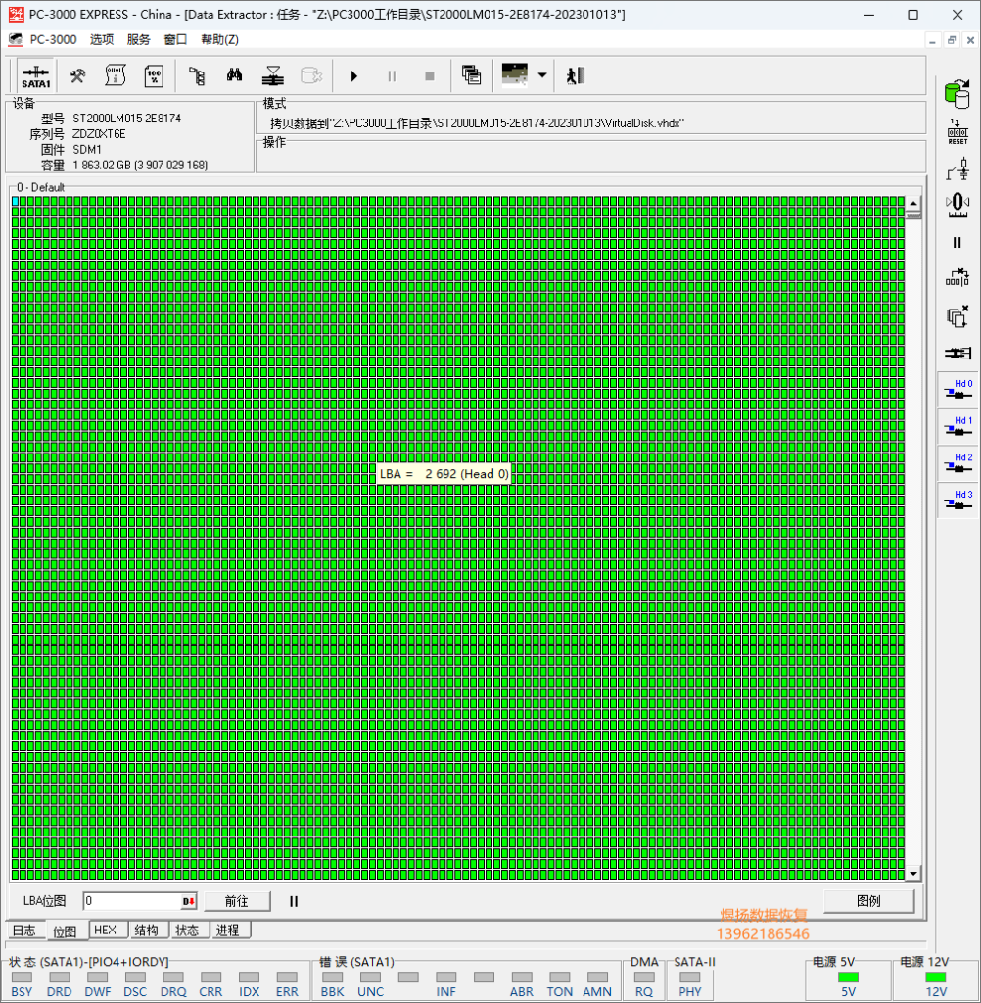Screen dimensions: 981x1003
Task: Click the binoculars search icon
Action: 235,76
